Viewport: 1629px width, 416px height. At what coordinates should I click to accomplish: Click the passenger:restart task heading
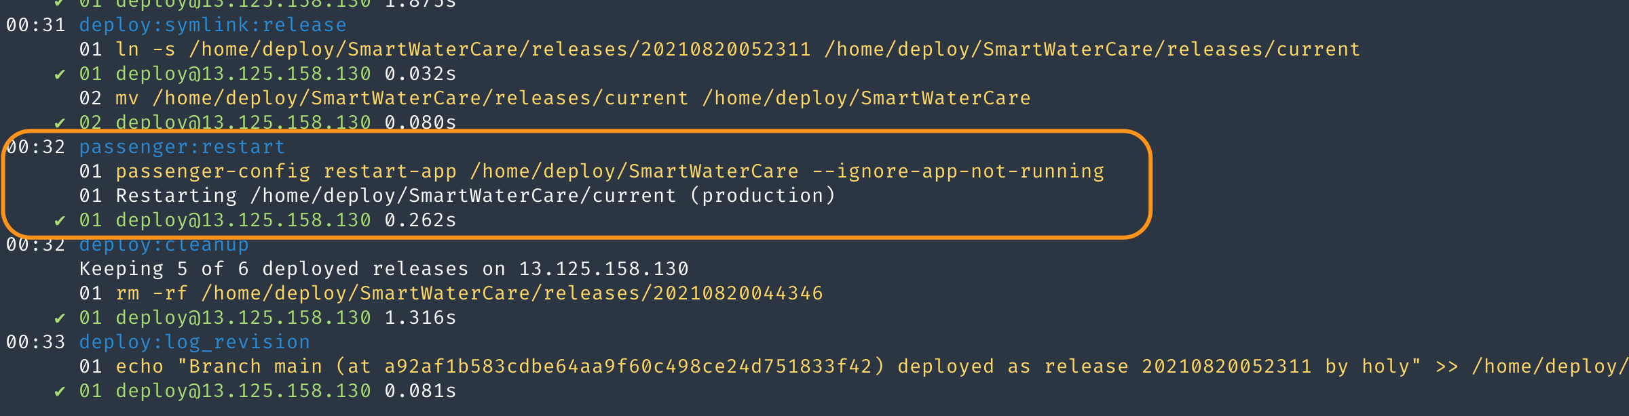[x=182, y=147]
